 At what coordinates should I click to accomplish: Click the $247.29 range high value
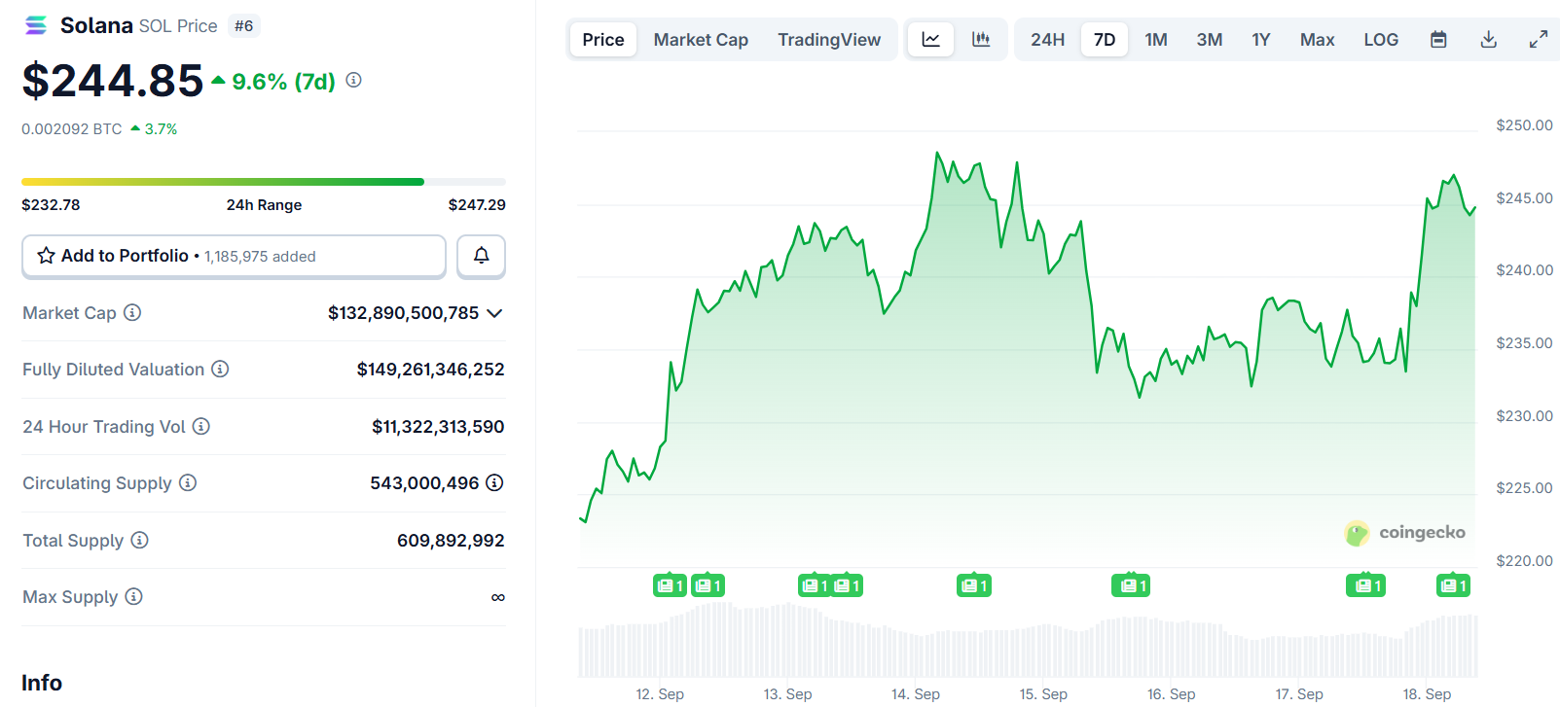click(477, 204)
